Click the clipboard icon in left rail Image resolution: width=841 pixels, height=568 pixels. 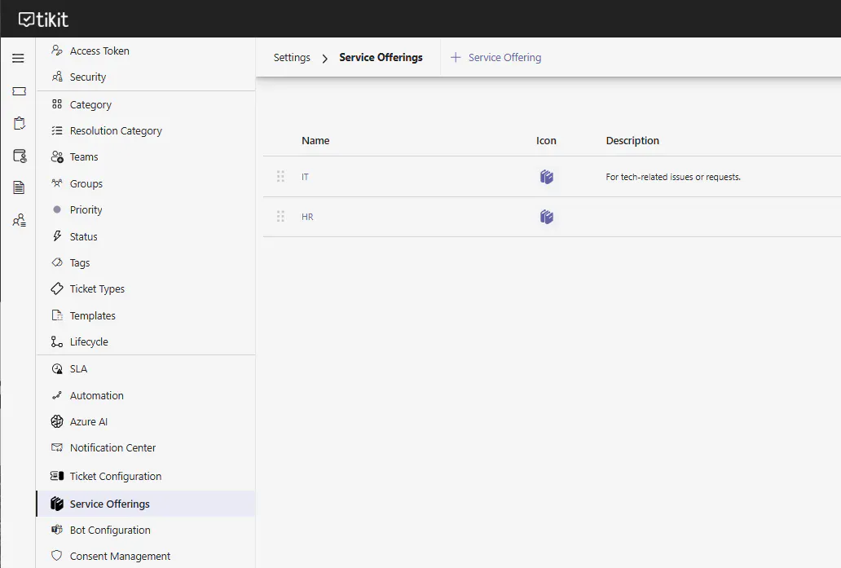(x=19, y=123)
